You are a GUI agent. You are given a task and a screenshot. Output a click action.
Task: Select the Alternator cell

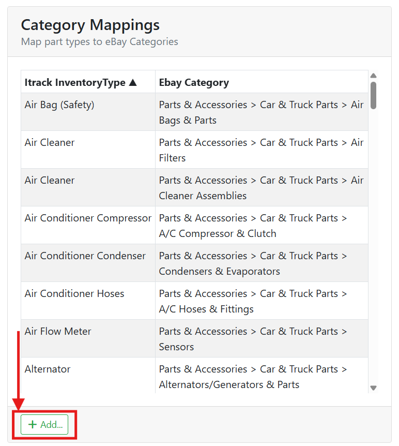click(x=88, y=376)
